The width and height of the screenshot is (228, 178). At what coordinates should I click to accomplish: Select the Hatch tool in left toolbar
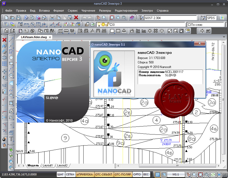11,103
